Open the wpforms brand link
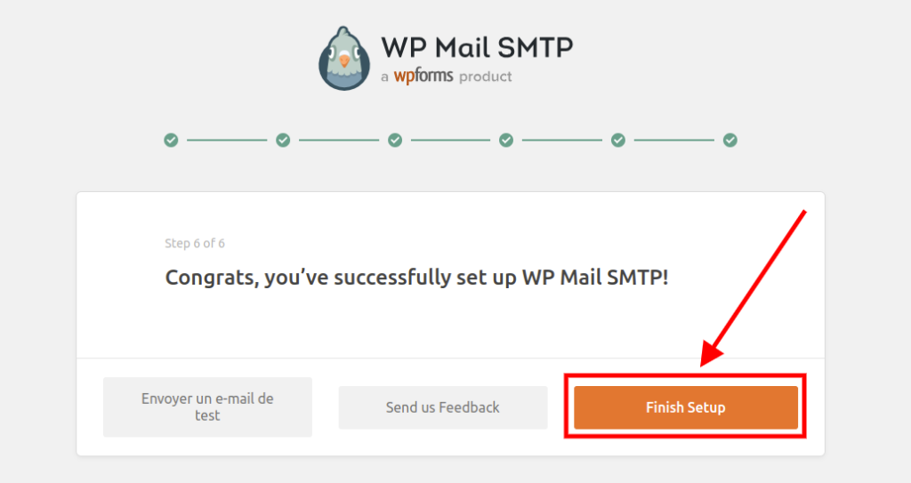The height and width of the screenshot is (483, 911). (x=423, y=76)
